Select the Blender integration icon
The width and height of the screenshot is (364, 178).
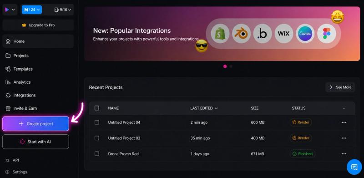tap(241, 34)
